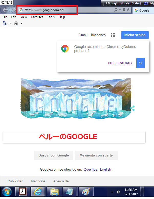This screenshot has width=154, height=199.
Task: Open the Tools menu
Action: point(51,17)
